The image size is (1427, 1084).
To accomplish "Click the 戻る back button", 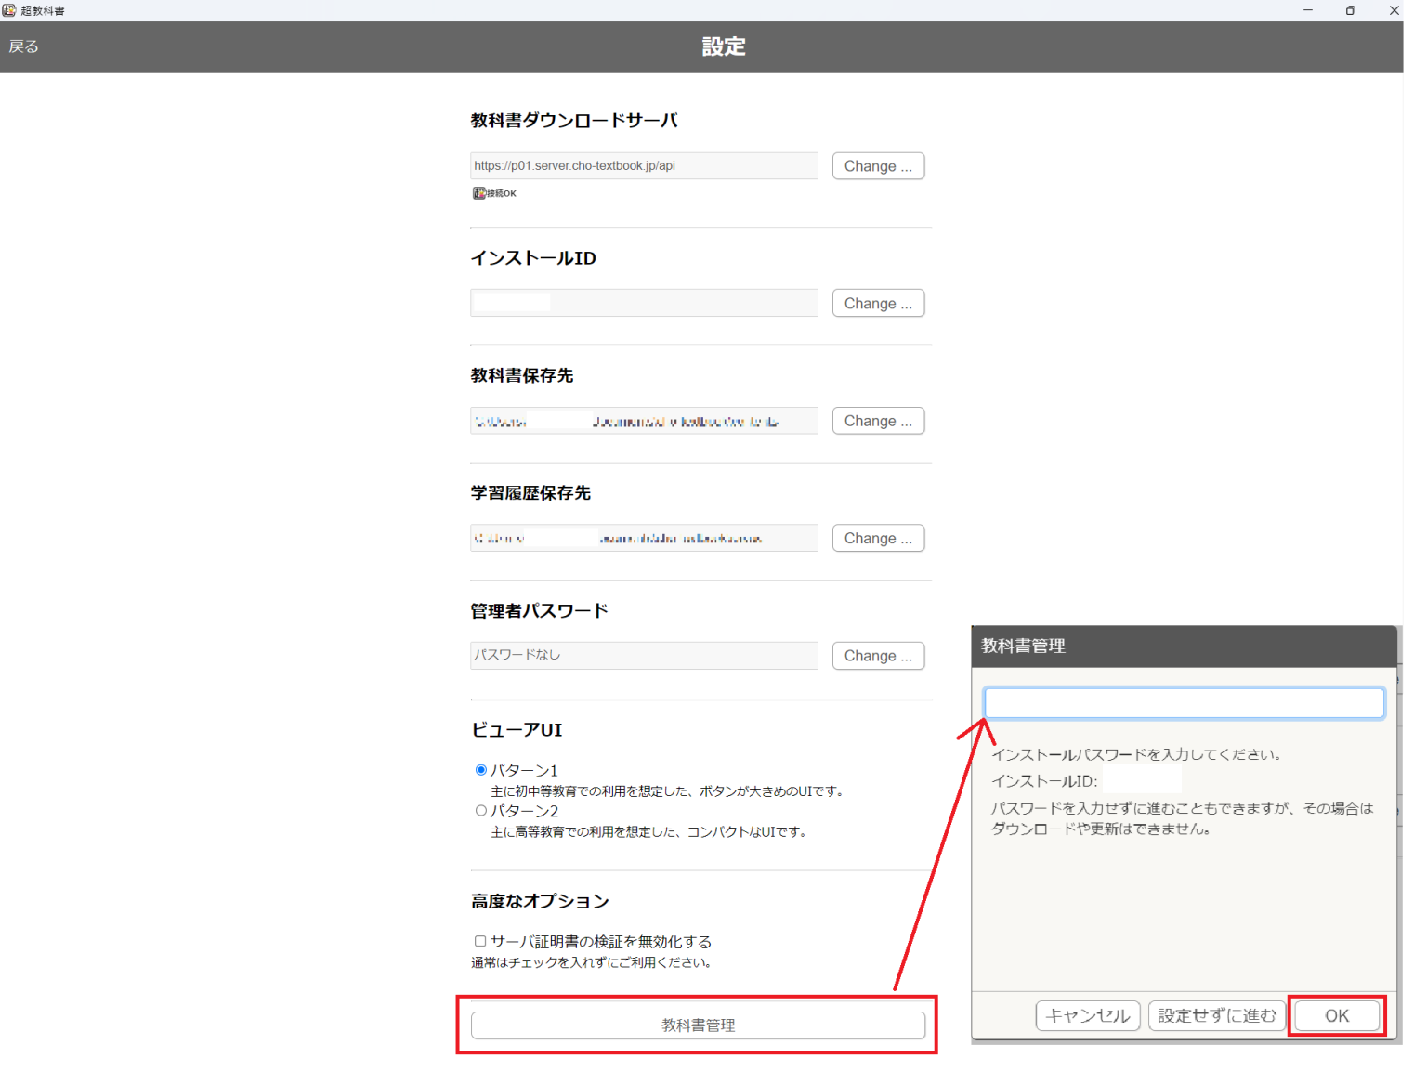I will point(24,46).
